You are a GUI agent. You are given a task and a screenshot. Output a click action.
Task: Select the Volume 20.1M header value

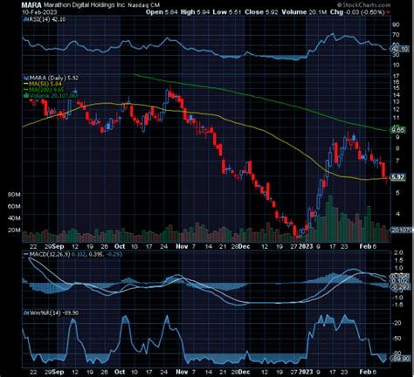coord(304,12)
